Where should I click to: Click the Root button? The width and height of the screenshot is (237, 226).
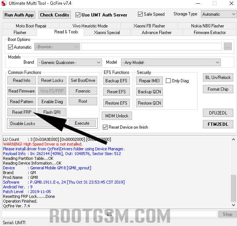click(x=83, y=101)
